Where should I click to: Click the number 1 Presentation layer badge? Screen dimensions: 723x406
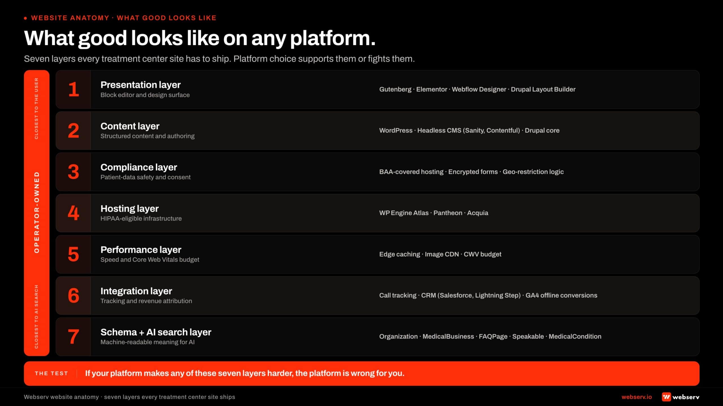[73, 89]
